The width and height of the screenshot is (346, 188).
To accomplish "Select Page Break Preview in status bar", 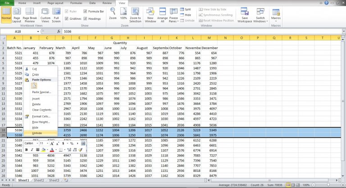I will 298,185.
